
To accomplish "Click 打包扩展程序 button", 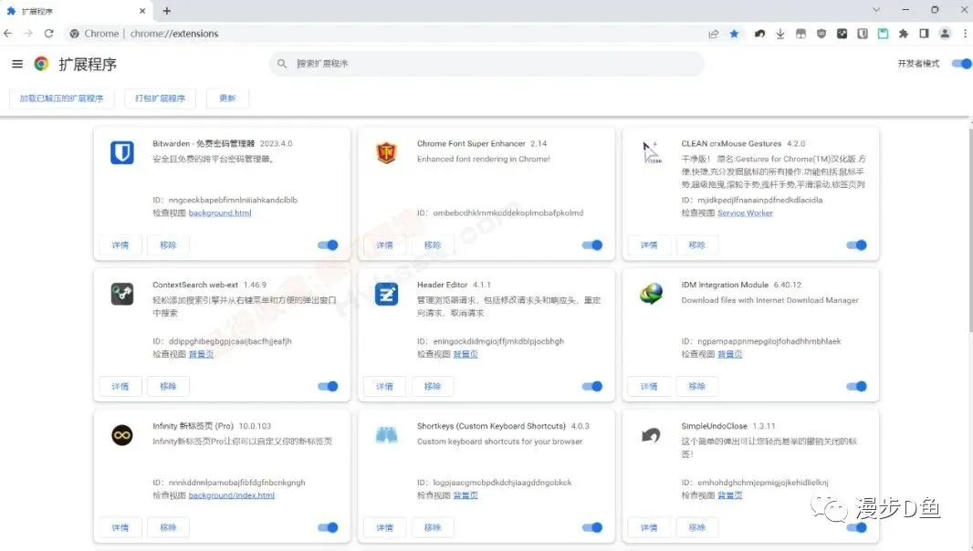I will point(160,98).
